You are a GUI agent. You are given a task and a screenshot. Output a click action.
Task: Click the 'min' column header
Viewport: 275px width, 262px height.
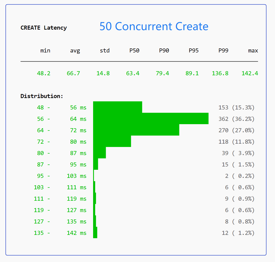(45, 51)
